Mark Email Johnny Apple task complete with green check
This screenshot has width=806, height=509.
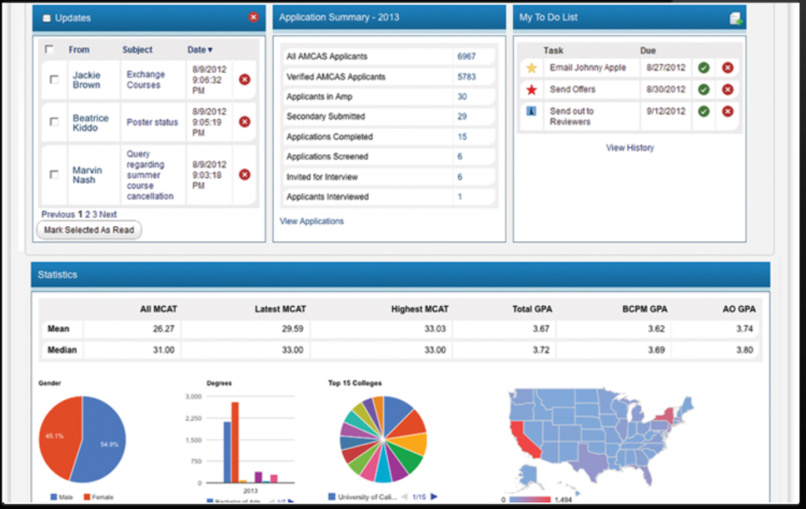(x=704, y=67)
